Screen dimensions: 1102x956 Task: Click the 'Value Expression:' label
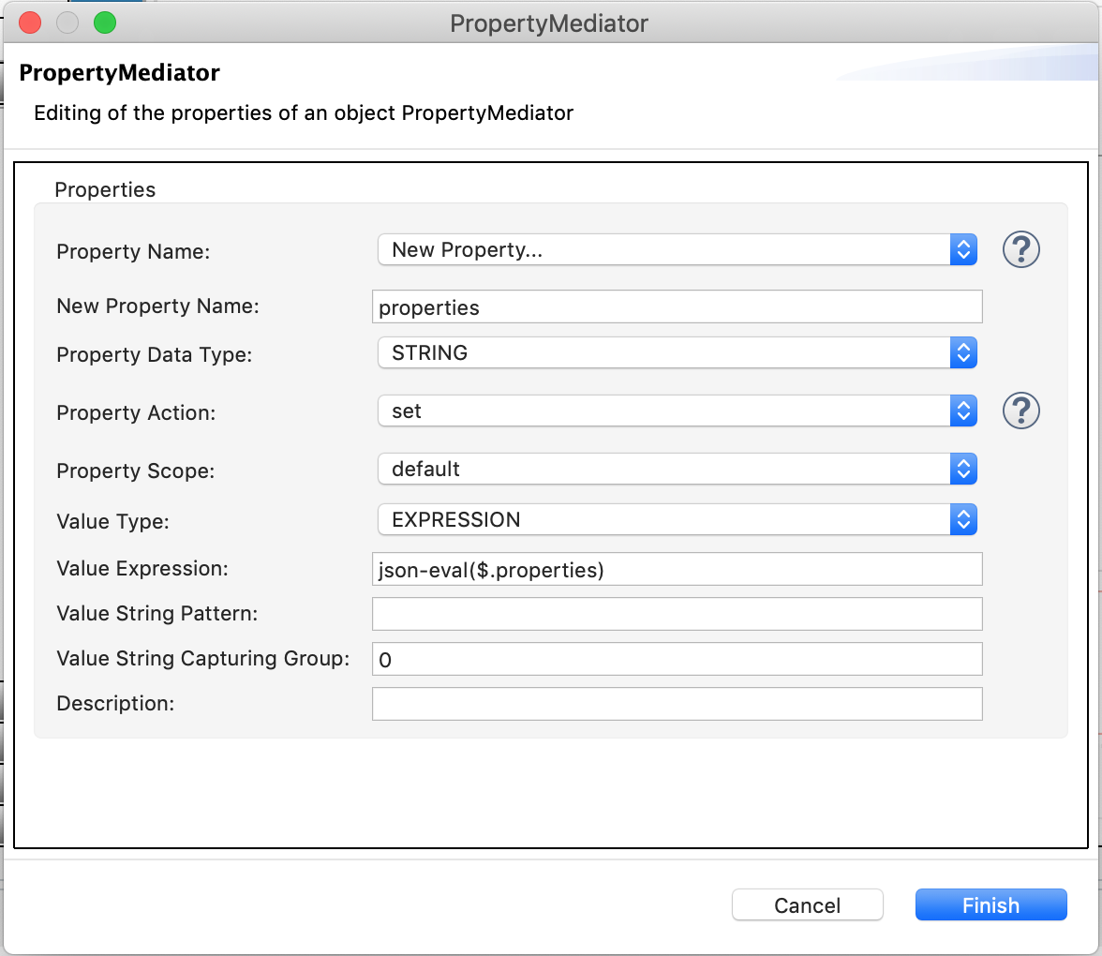142,569
